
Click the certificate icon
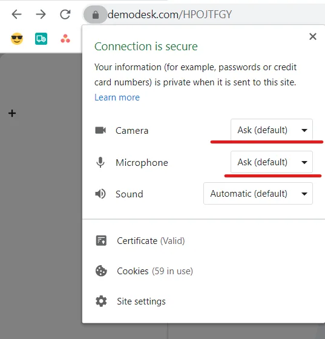(x=101, y=240)
